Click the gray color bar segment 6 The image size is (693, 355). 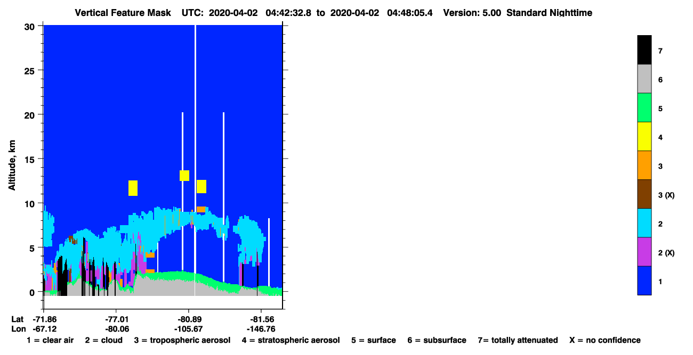(x=644, y=79)
